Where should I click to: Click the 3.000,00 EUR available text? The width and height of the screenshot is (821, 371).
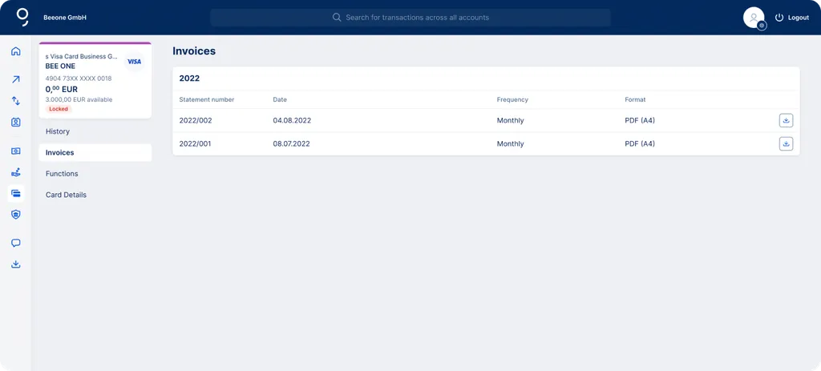click(x=79, y=99)
